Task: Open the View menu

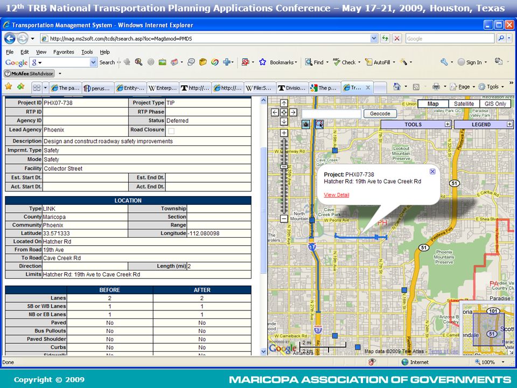Action: tap(41, 52)
